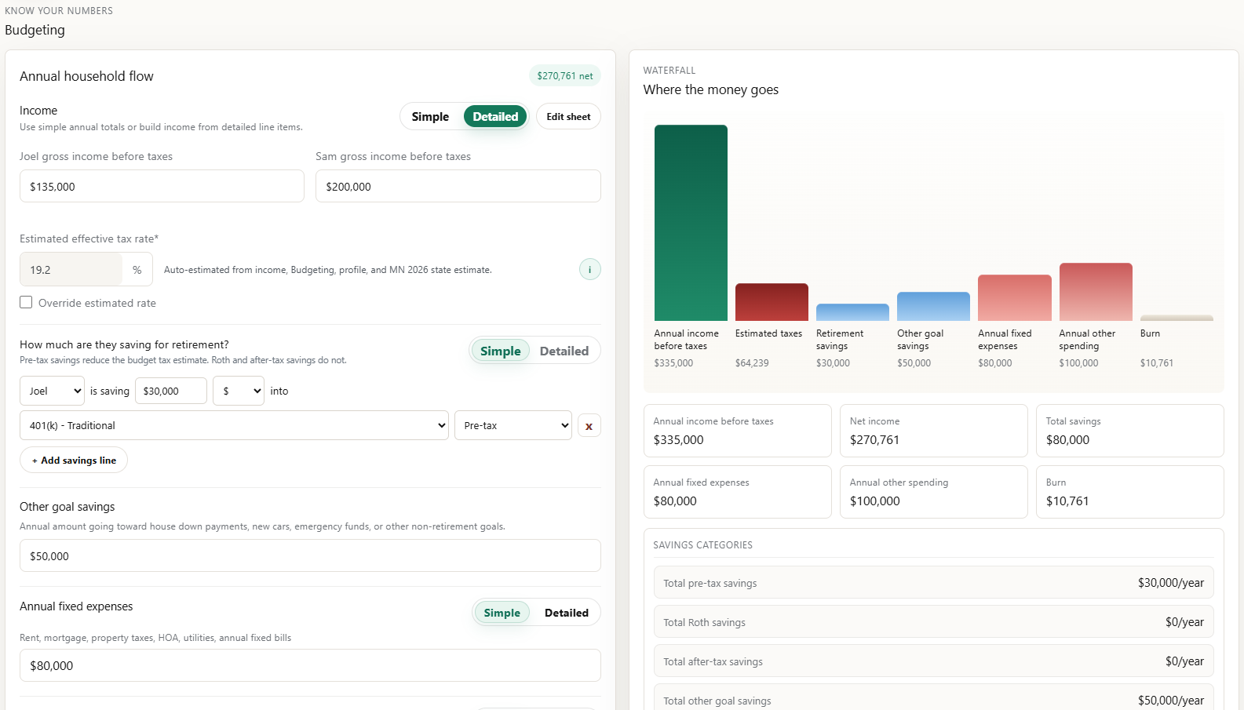The image size is (1244, 710).
Task: Edit Other goal savings $50,000 field
Action: pos(310,555)
